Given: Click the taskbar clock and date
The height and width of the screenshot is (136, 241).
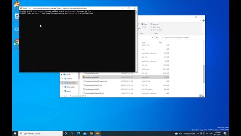Looking at the screenshot, I should [218, 133].
